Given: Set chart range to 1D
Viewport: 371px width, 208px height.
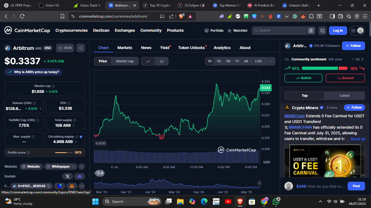Looking at the screenshot, I should [210, 61].
